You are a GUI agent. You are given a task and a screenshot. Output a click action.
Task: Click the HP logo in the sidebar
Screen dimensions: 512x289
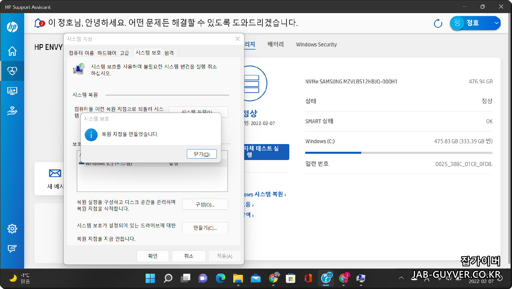point(12,27)
